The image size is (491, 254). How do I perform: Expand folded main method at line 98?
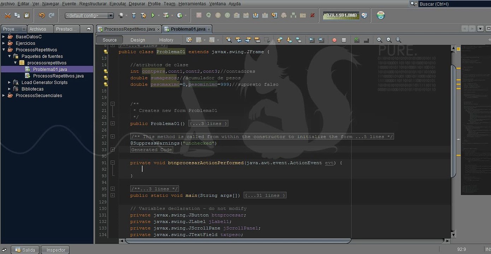(x=112, y=195)
